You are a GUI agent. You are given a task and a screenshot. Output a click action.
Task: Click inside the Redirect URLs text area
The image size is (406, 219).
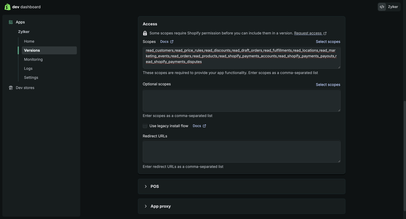[241, 151]
